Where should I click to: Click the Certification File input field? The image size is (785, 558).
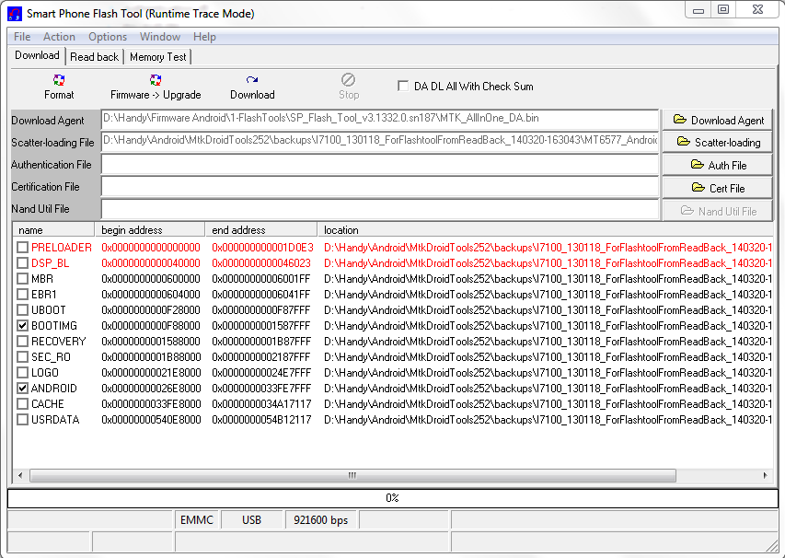click(x=380, y=186)
